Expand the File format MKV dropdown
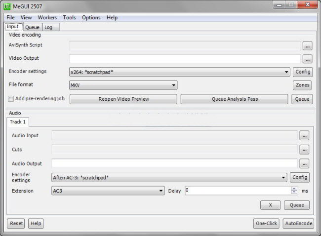The width and height of the screenshot is (321, 236). click(123, 85)
